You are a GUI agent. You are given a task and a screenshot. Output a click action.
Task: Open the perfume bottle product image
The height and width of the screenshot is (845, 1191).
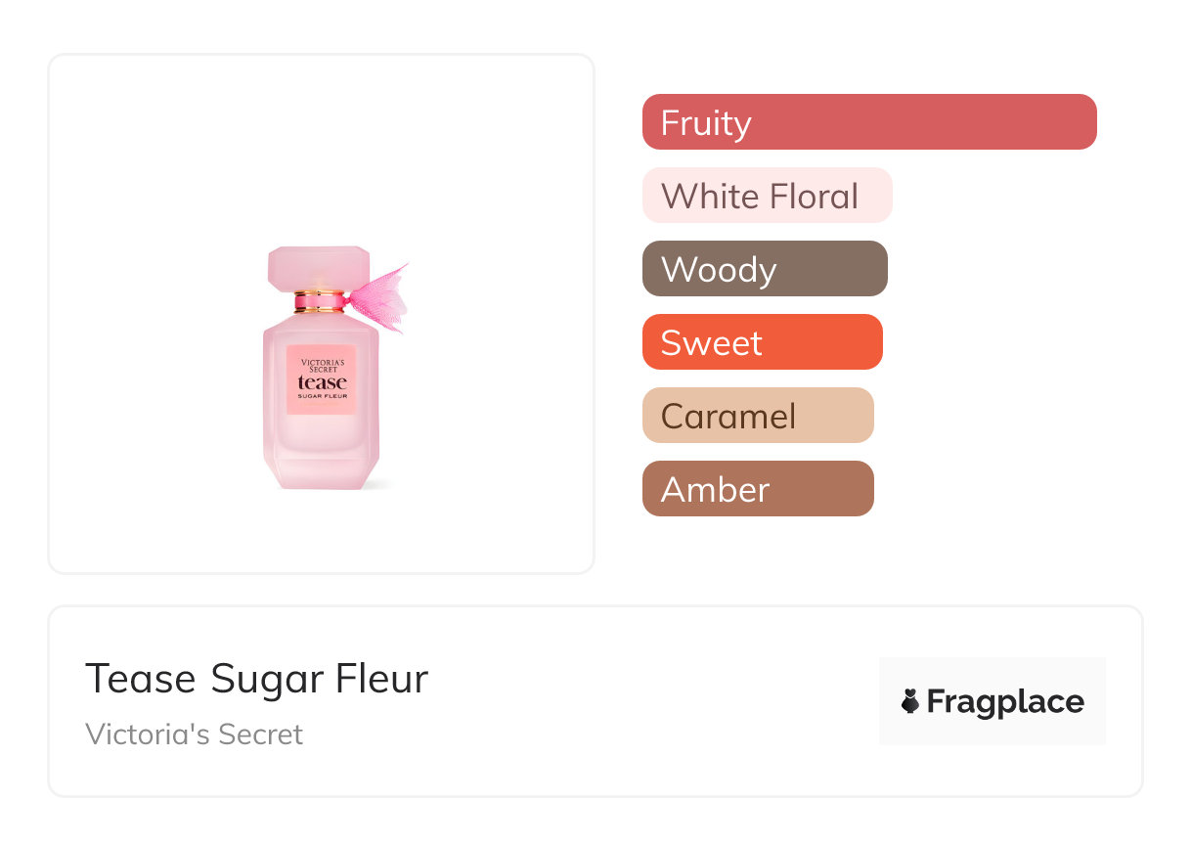(x=322, y=313)
